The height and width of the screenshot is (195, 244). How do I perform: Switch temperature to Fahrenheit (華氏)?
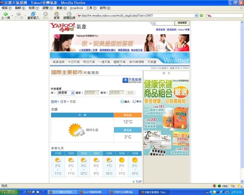point(137,101)
